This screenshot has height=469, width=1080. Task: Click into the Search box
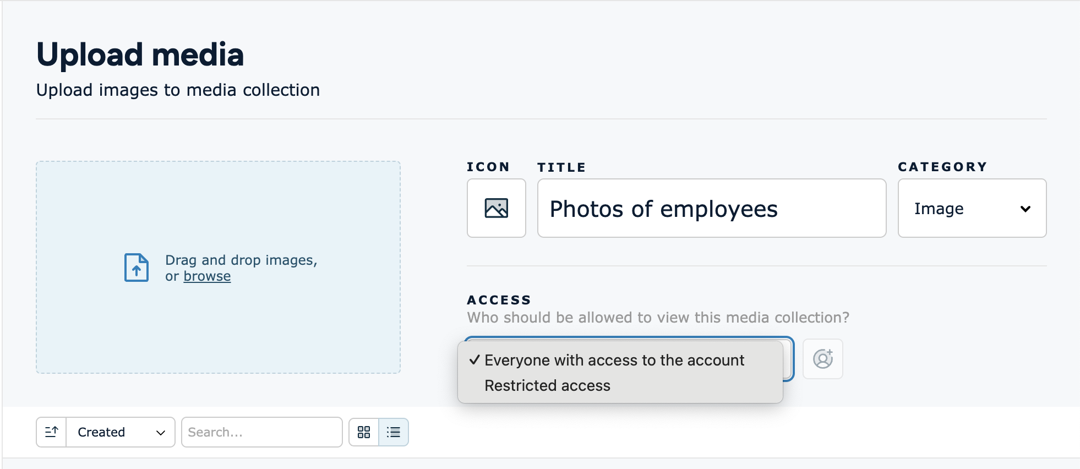261,432
